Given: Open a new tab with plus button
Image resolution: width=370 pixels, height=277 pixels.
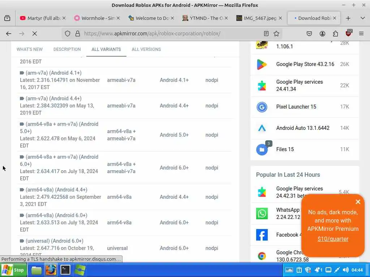Looking at the screenshot, I should pyautogui.click(x=348, y=18).
